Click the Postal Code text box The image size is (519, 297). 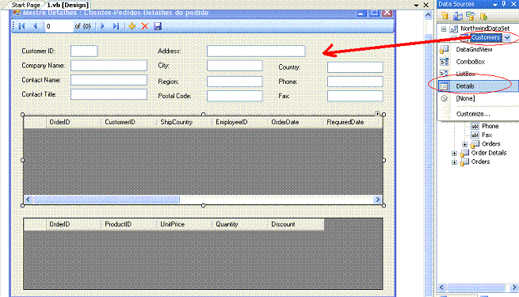tap(235, 96)
